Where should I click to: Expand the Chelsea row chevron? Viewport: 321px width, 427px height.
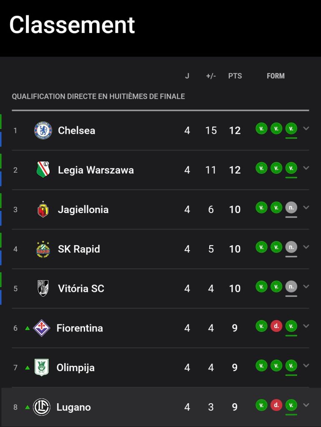click(306, 128)
